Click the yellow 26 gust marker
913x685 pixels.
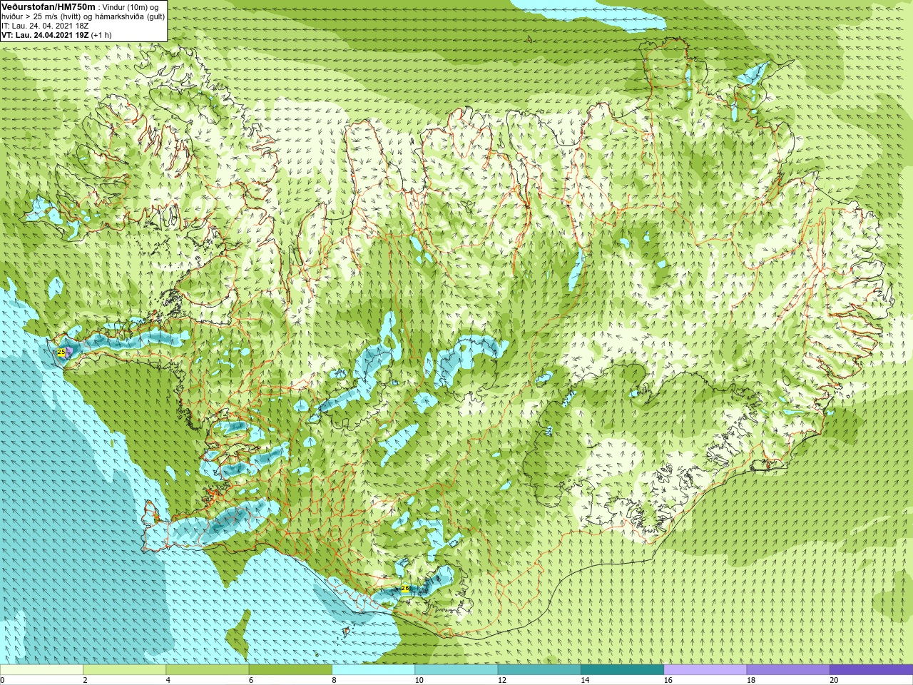[405, 589]
